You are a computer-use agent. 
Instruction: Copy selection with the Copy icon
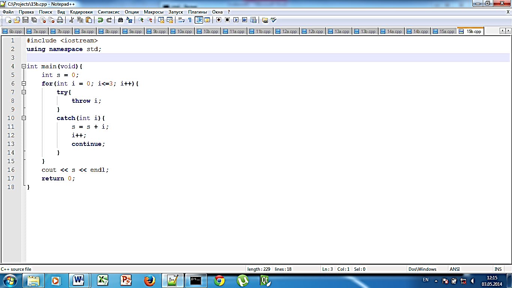[80, 20]
